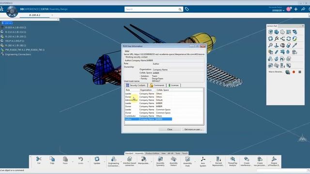Switch to the View toolbar tab
310x174 pixels.
163,153
